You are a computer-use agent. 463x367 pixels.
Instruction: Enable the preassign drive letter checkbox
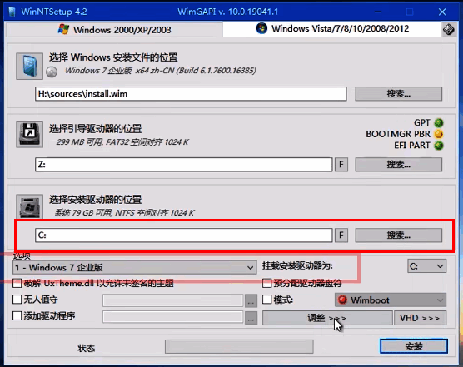pos(267,284)
